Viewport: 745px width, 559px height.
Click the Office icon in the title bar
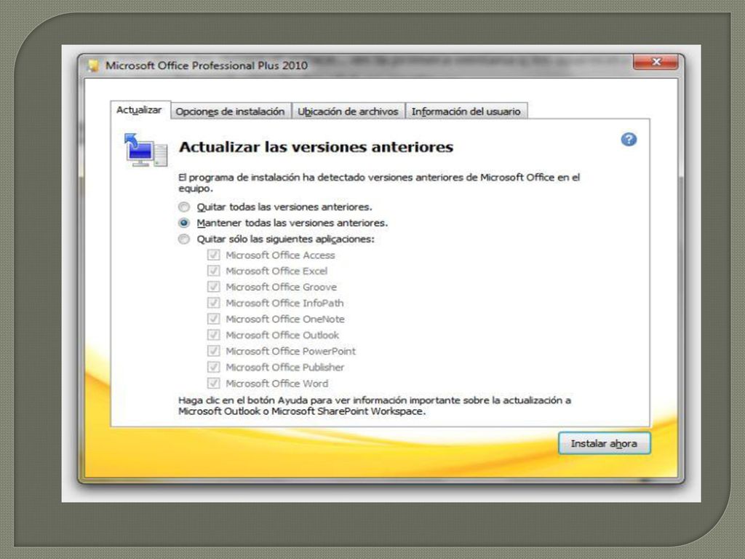point(93,65)
